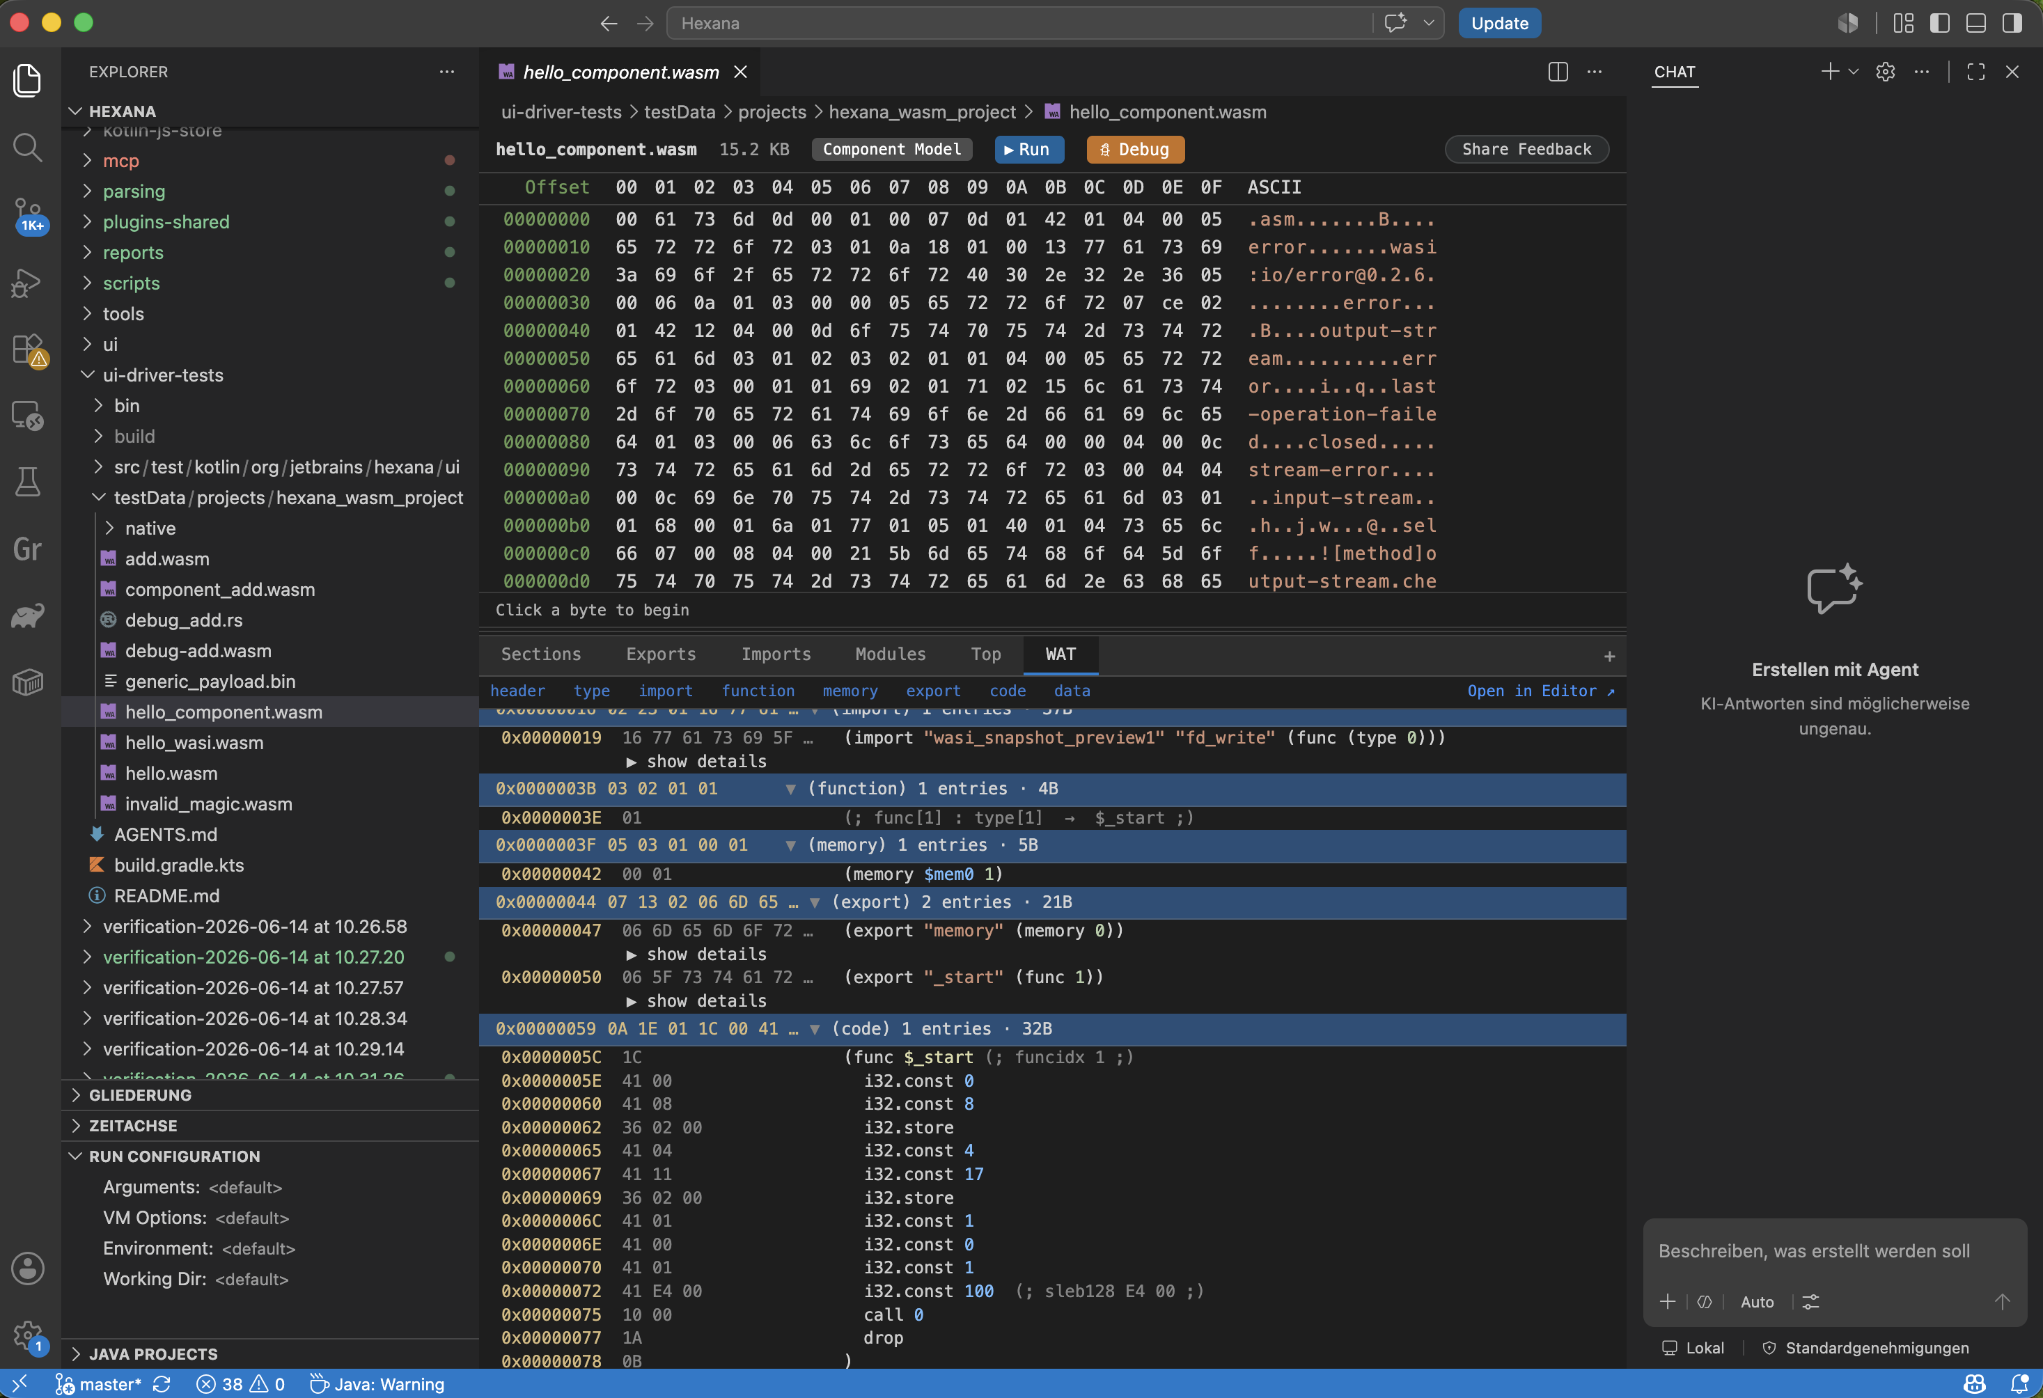Open dropdown arrow next to title bar chat icon
This screenshot has width=2043, height=1398.
tap(1430, 23)
